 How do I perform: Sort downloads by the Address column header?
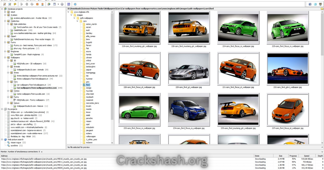[127, 156]
